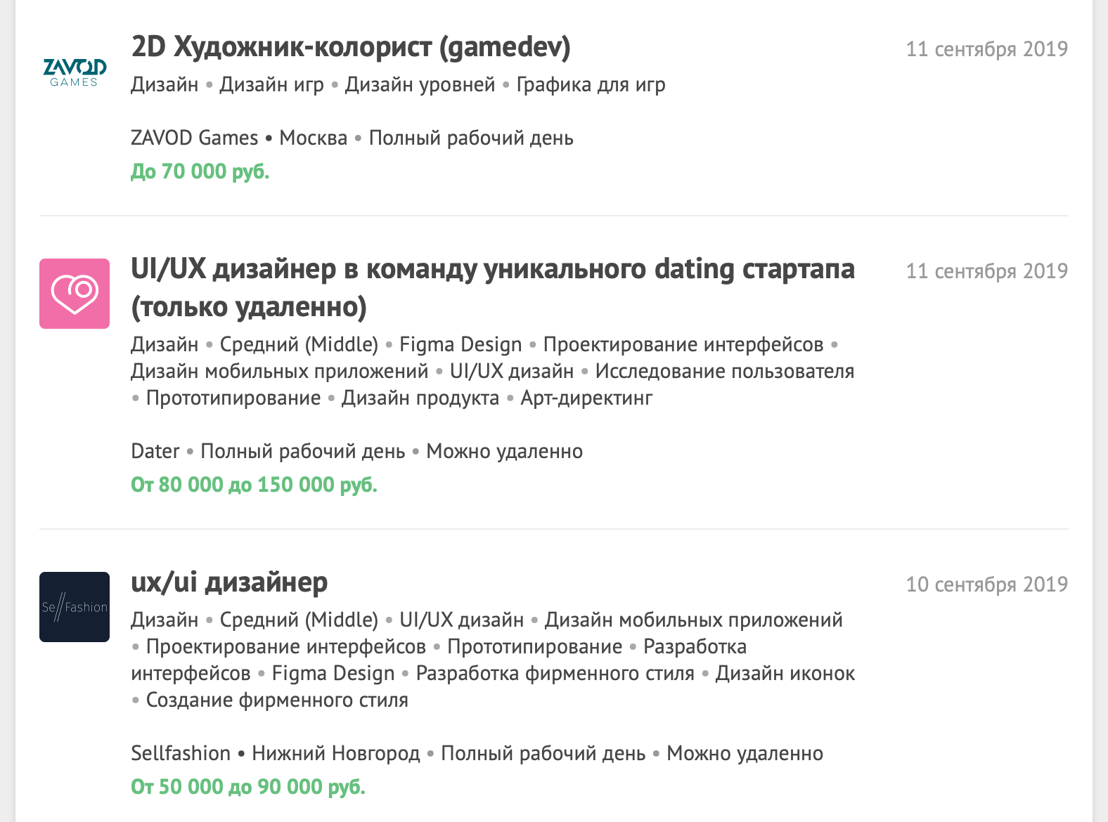This screenshot has width=1108, height=822.
Task: Click the SellFashion dark company logo
Action: point(74,607)
